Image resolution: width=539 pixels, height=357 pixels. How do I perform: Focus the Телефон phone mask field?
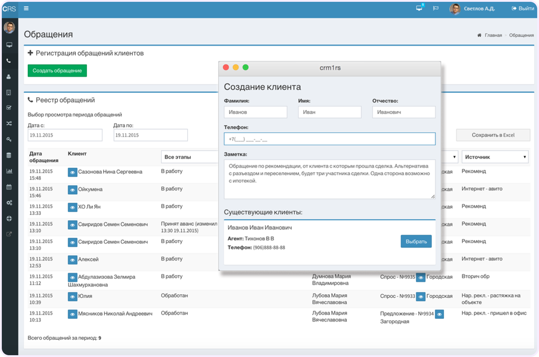(330, 139)
